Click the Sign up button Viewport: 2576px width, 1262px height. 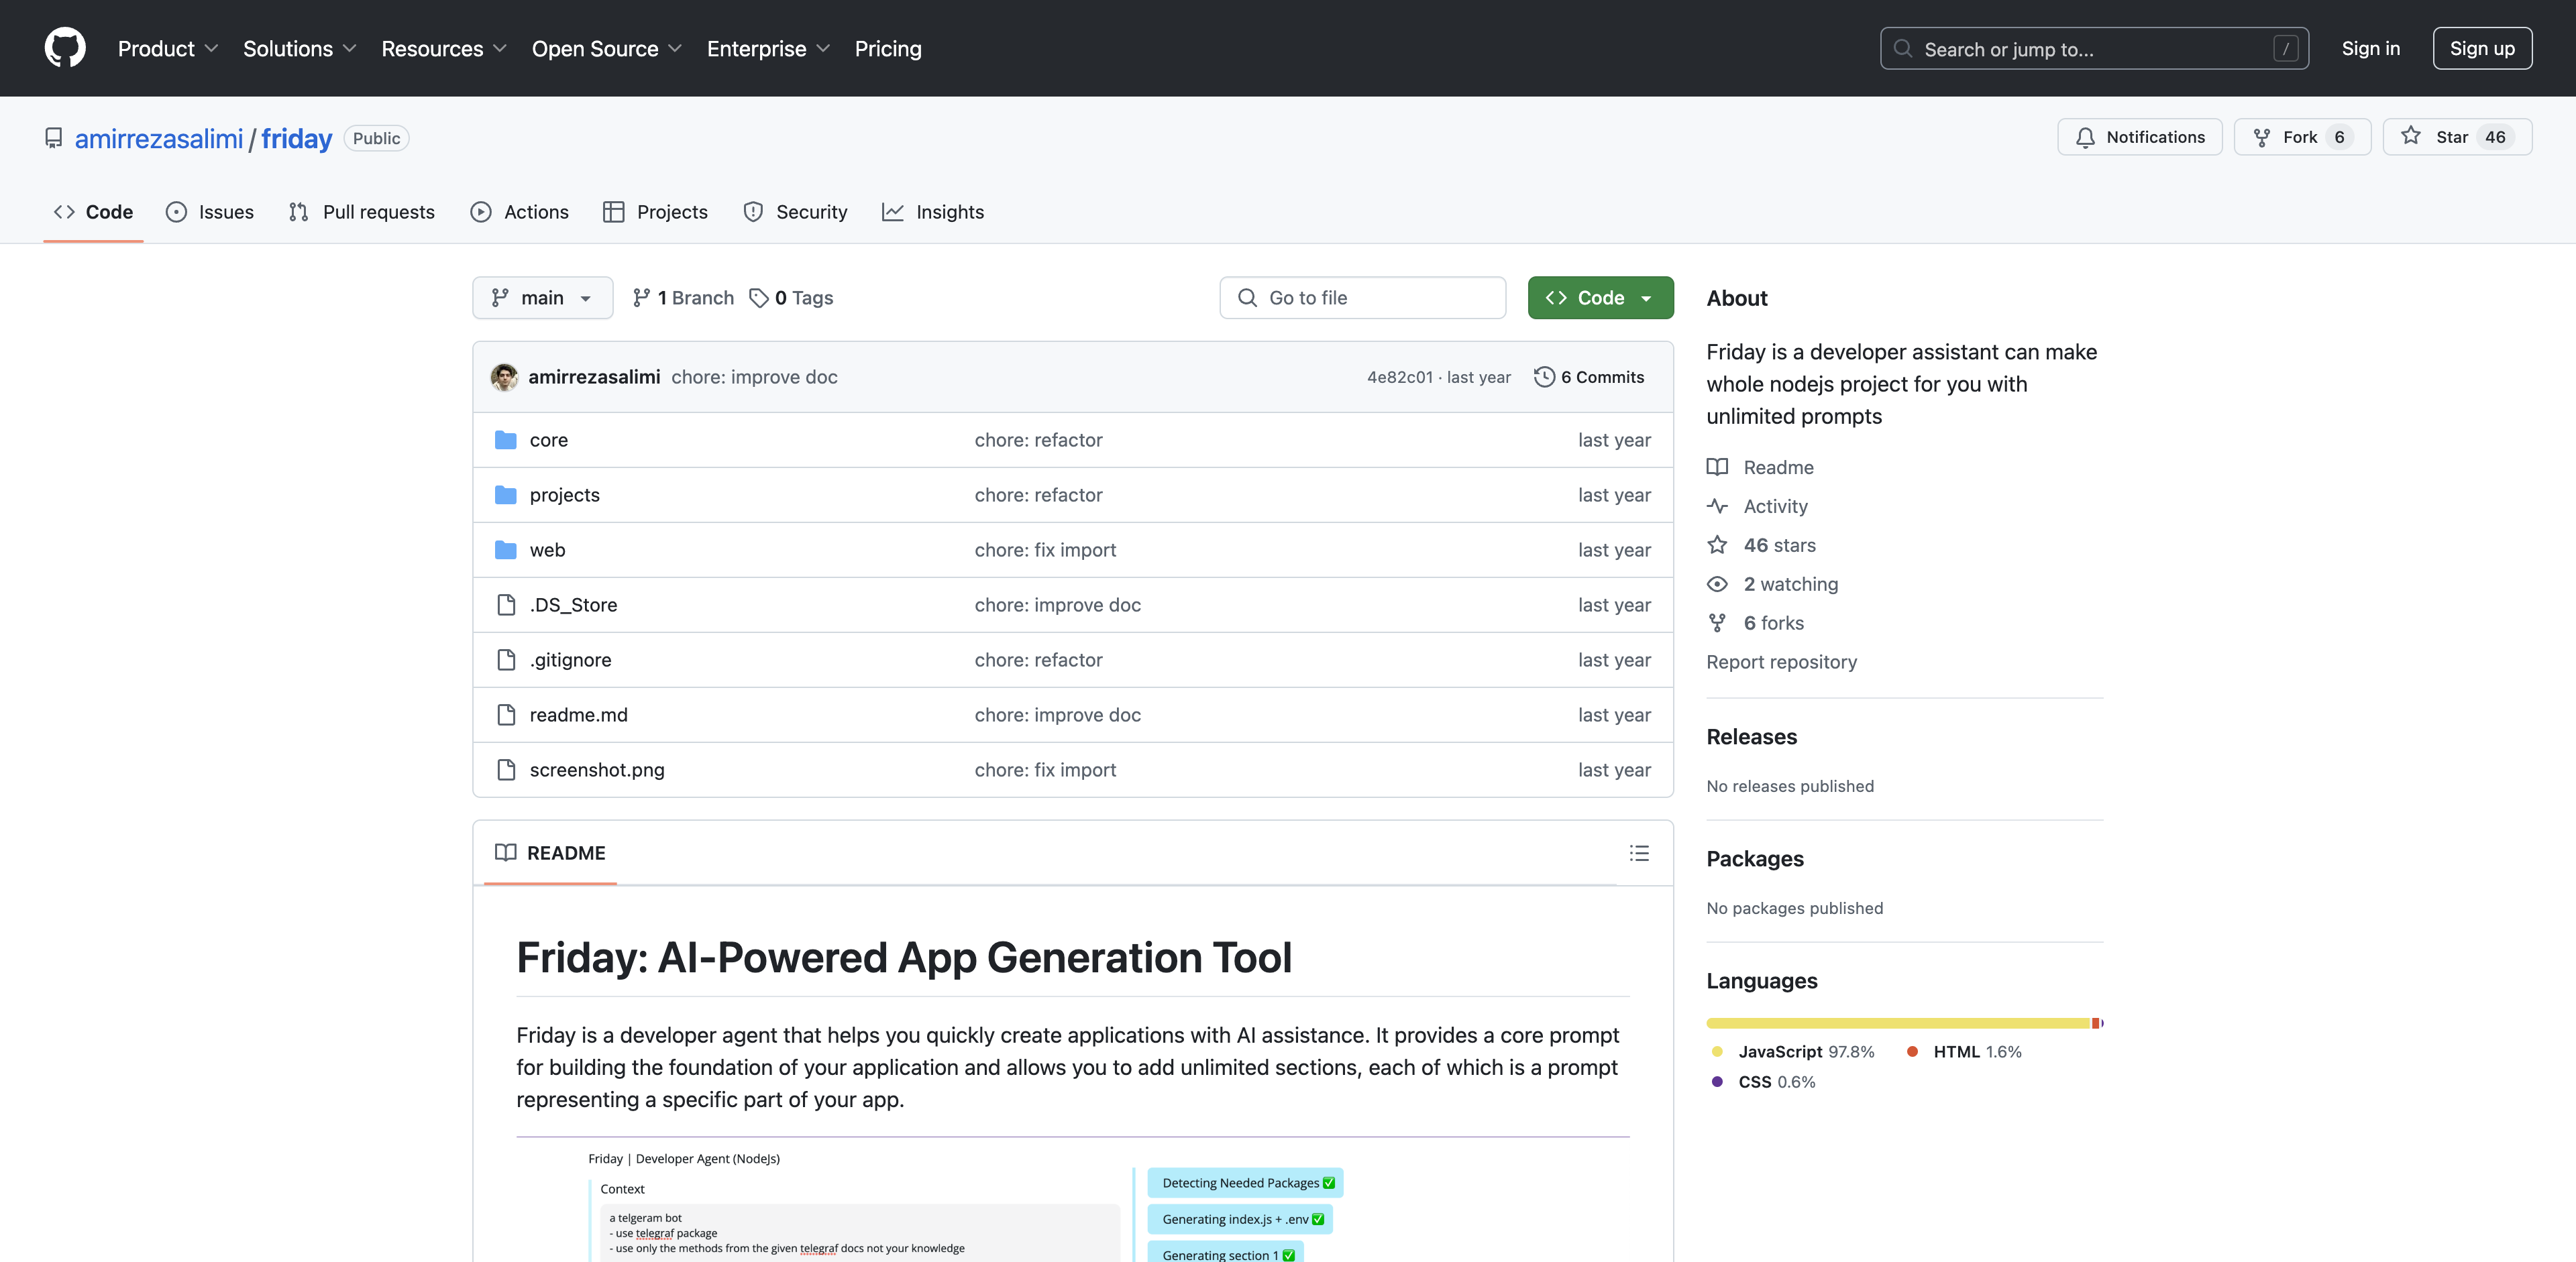[x=2482, y=48]
